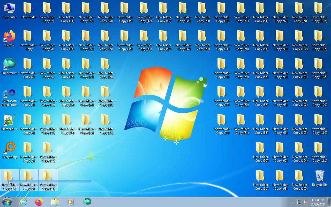Launch Firefox from the taskbar
This screenshot has width=331, height=207.
click(x=39, y=202)
